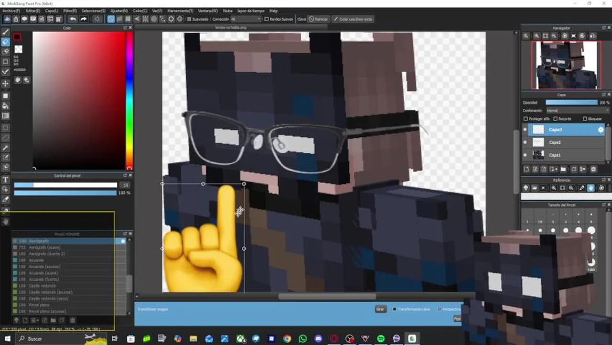The width and height of the screenshot is (612, 345).
Task: Click the black foreground color swatch
Action: (x=17, y=37)
